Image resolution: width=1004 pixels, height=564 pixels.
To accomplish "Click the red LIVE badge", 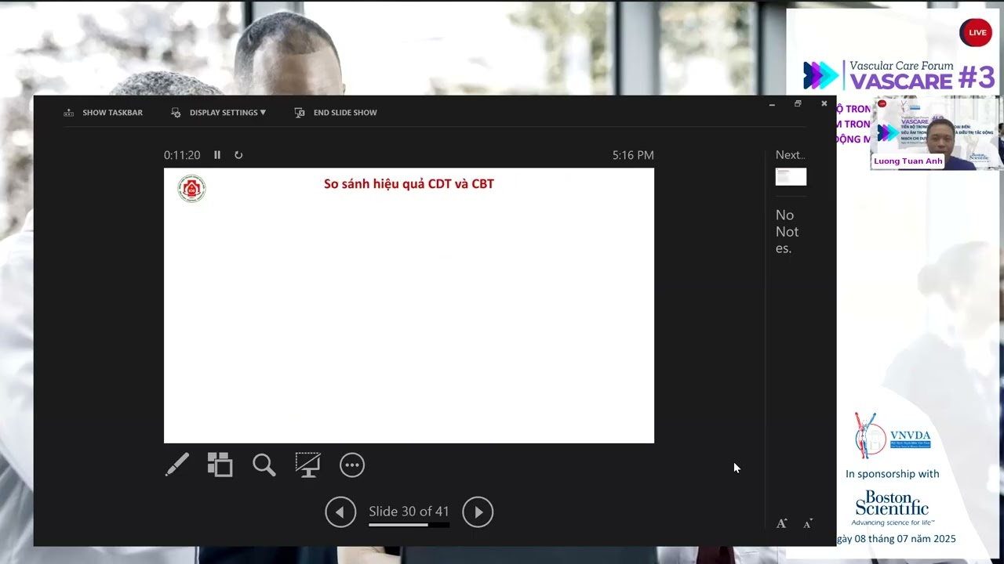I will [976, 32].
